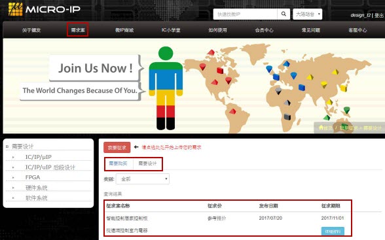Open the 微IP商城 navigation menu
The height and width of the screenshot is (240, 385).
click(124, 30)
